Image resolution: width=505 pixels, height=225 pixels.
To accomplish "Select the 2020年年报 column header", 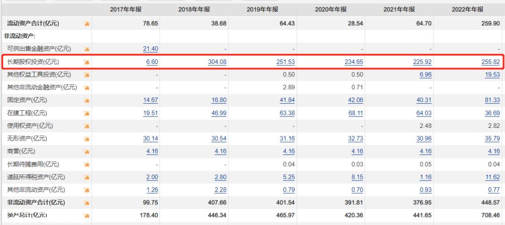I will coord(331,10).
